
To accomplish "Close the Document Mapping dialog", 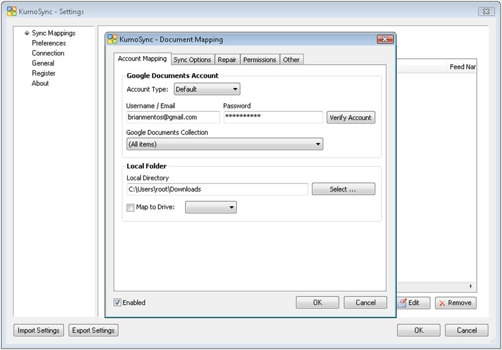I will tap(385, 39).
